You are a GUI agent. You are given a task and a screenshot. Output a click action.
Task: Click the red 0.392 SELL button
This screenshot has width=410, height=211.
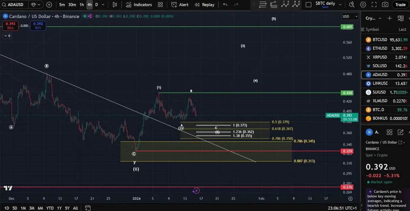tap(10, 26)
